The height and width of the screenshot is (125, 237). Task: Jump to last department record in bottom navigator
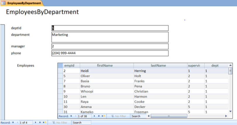pyautogui.click(x=40, y=123)
